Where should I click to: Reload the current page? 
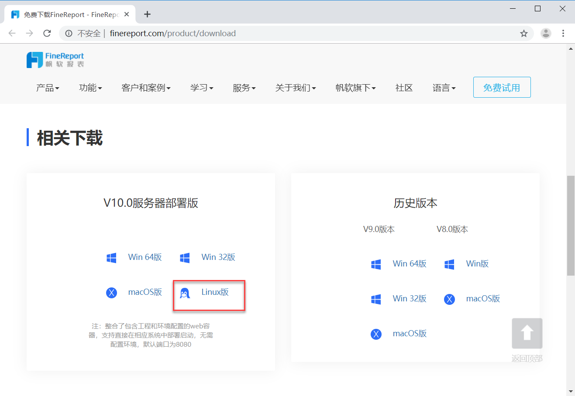pos(47,33)
